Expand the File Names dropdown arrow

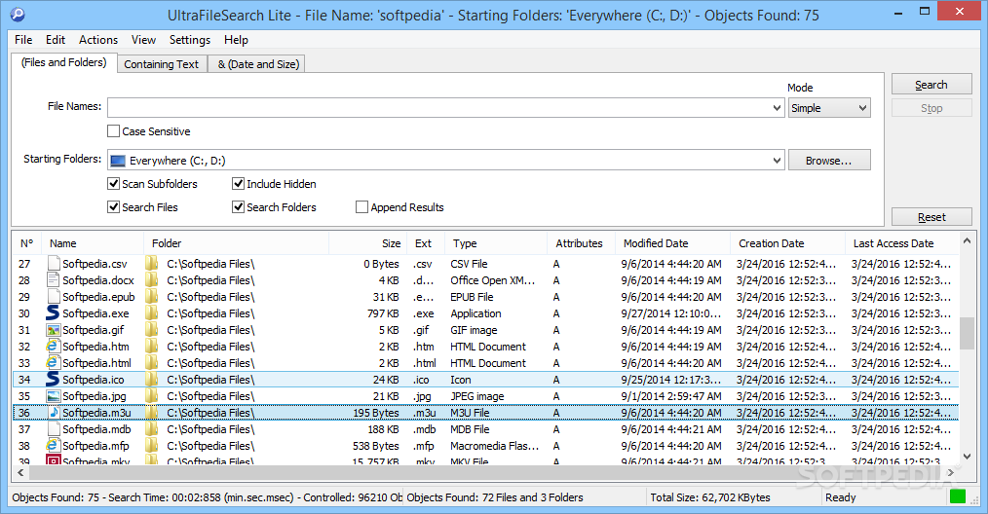(777, 108)
